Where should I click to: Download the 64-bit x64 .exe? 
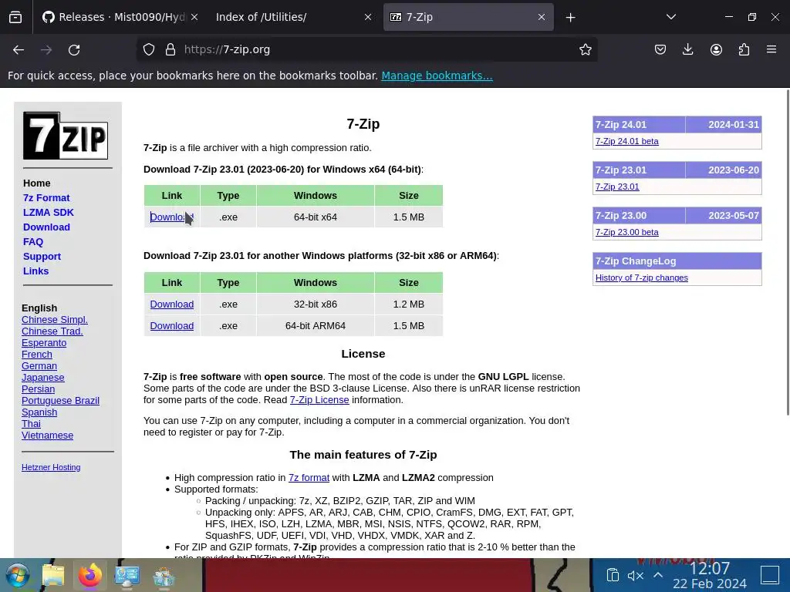(172, 217)
